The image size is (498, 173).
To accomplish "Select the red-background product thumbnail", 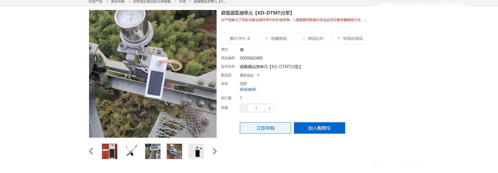I will pyautogui.click(x=110, y=151).
